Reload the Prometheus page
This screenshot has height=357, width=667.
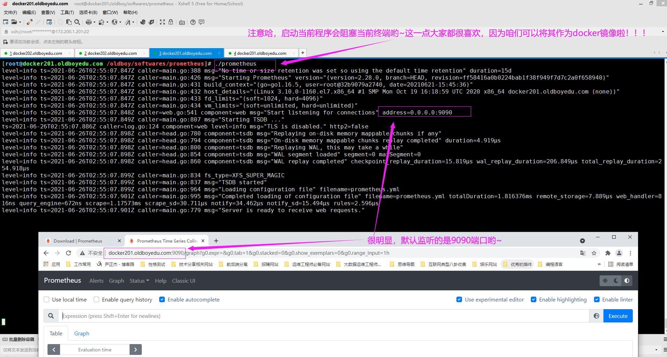point(68,253)
